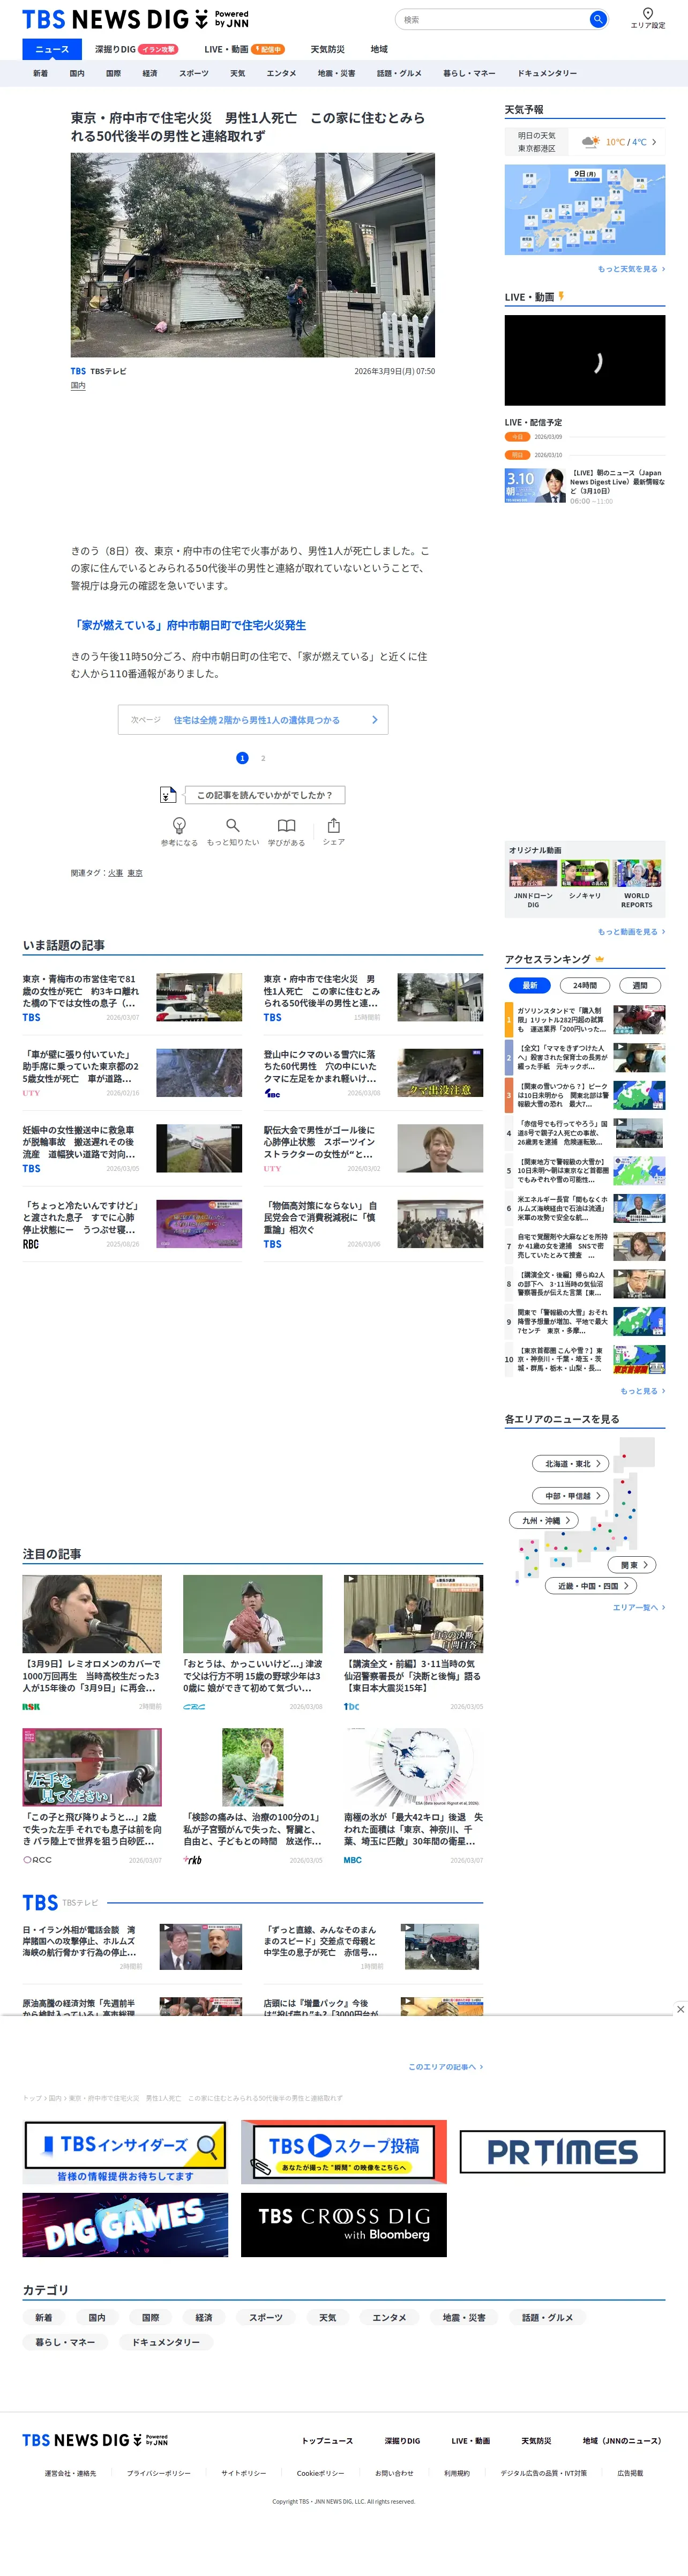Open the ドキュメンタリー sub-navigation item
This screenshot has width=688, height=2576.
click(x=547, y=73)
